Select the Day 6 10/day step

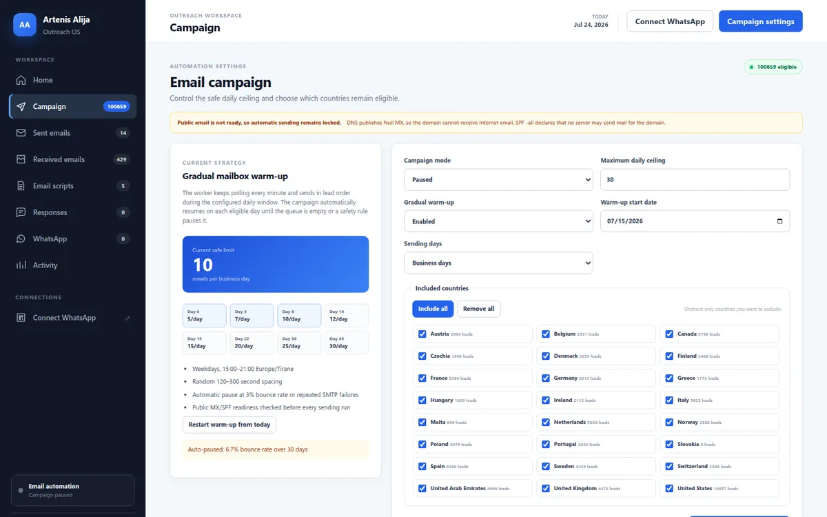tap(299, 316)
